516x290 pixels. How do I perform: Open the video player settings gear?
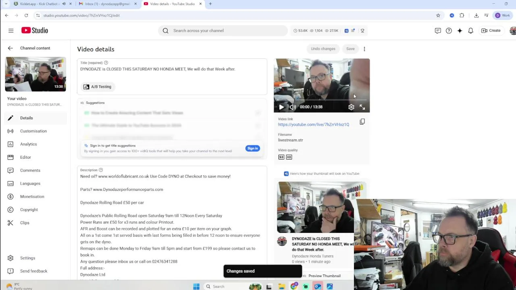[x=351, y=107]
